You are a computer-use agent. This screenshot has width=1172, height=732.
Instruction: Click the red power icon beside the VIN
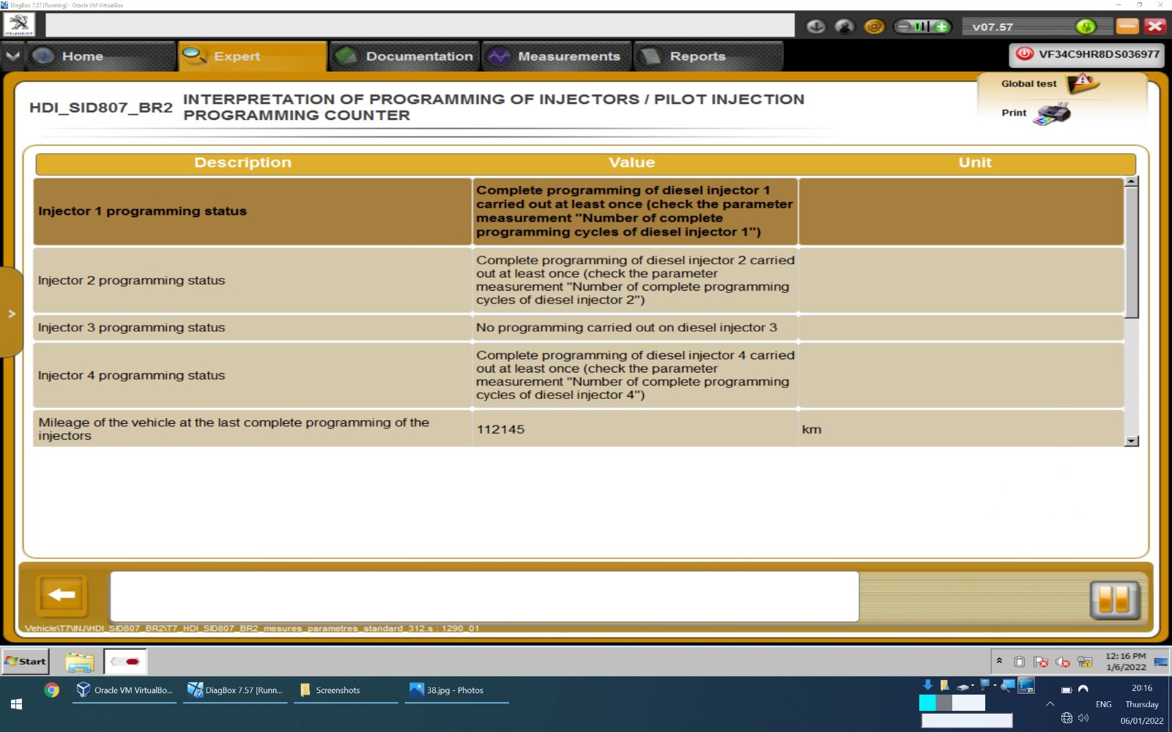pos(1025,54)
